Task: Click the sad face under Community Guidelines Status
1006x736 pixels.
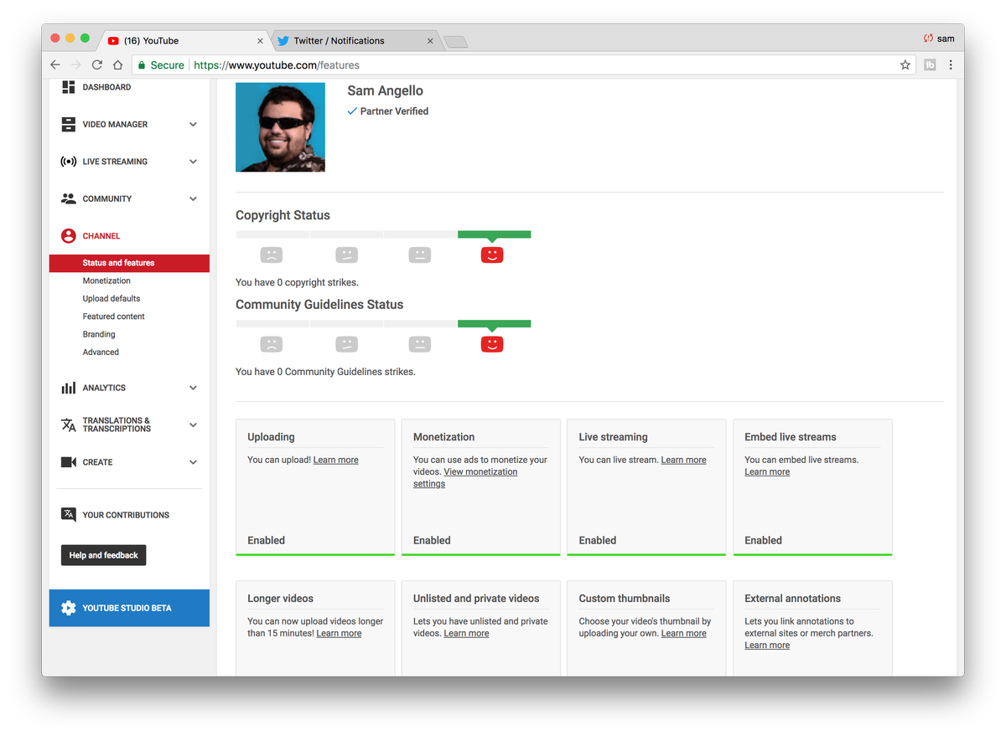Action: pyautogui.click(x=271, y=343)
